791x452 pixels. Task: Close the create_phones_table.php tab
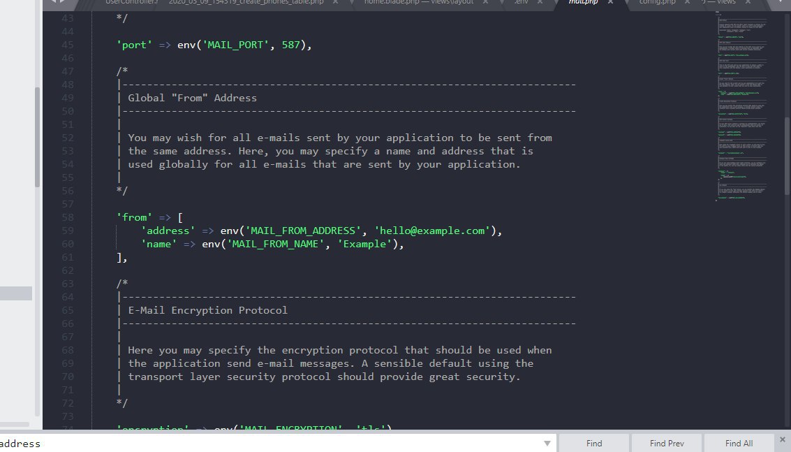point(336,3)
